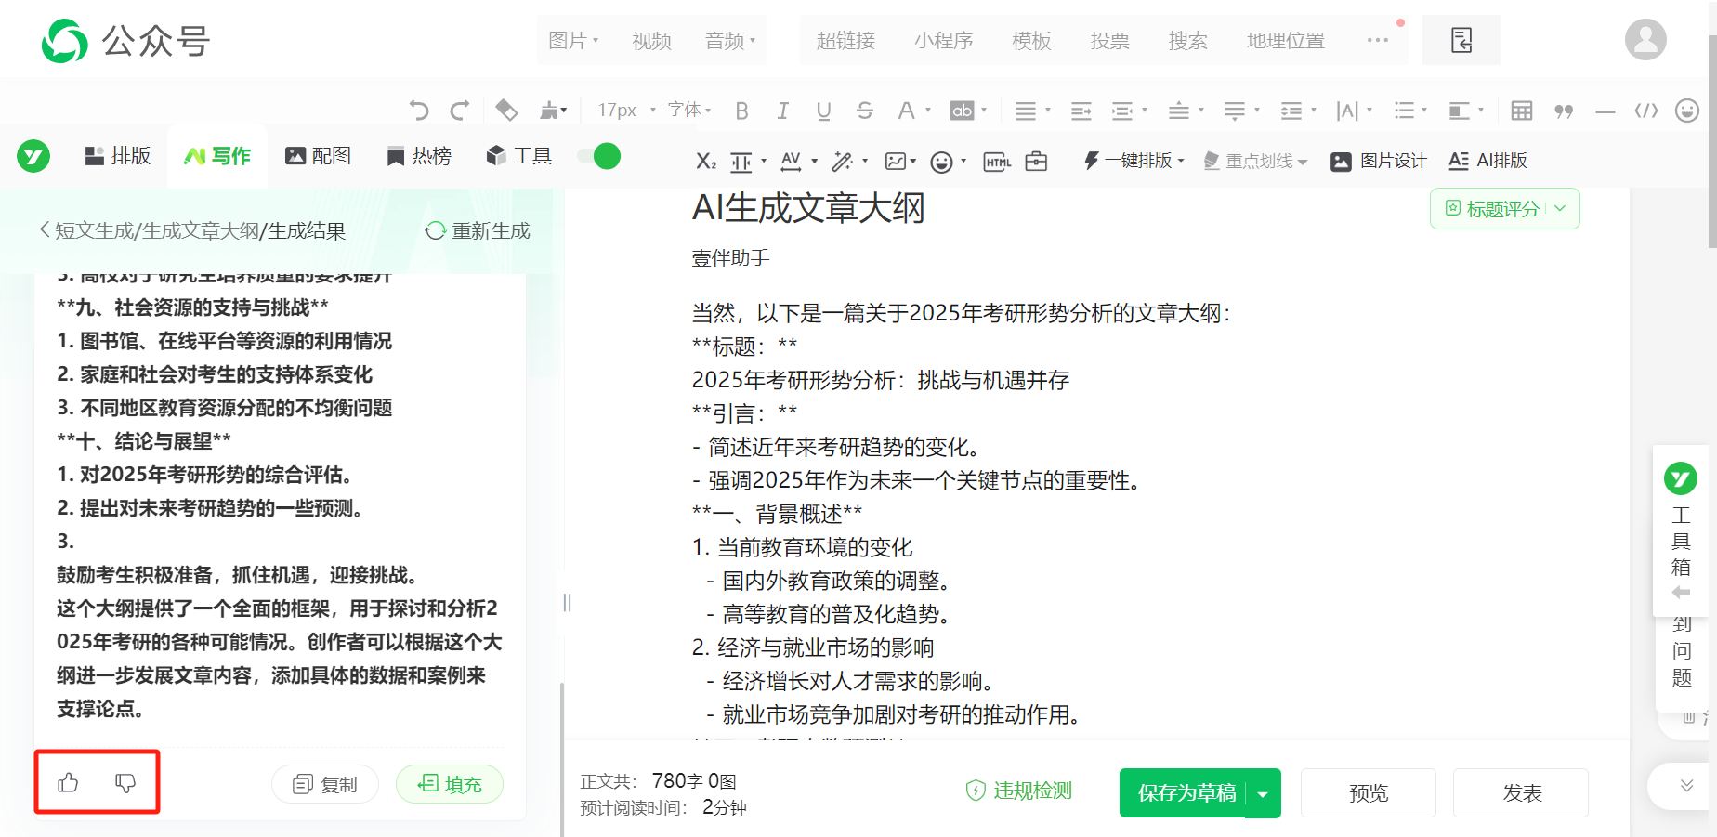Toggle the green plugin switch
The image size is (1717, 837).
click(x=598, y=156)
